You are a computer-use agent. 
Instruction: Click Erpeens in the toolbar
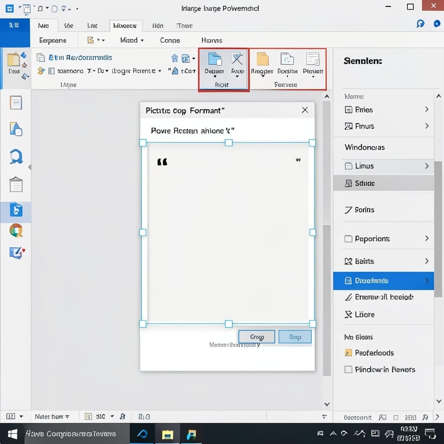[x=52, y=40]
